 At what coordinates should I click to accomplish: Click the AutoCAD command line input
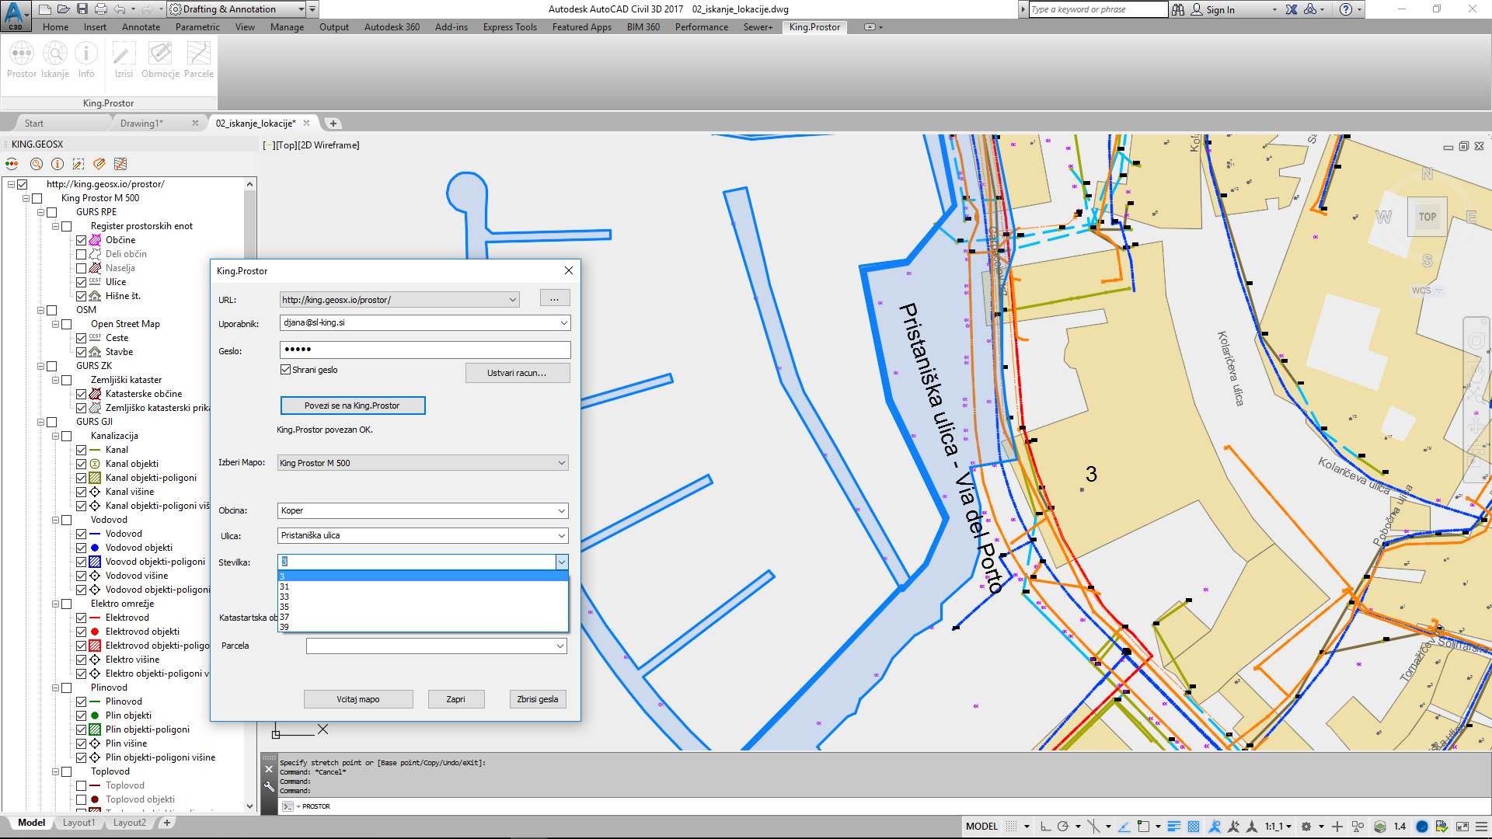point(886,806)
